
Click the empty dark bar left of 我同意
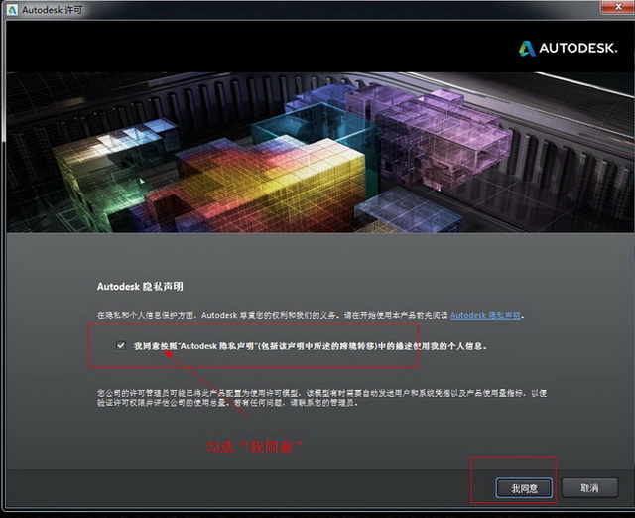(238, 487)
